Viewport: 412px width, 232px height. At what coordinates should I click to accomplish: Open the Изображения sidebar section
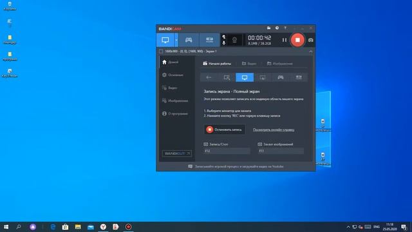[x=177, y=101]
